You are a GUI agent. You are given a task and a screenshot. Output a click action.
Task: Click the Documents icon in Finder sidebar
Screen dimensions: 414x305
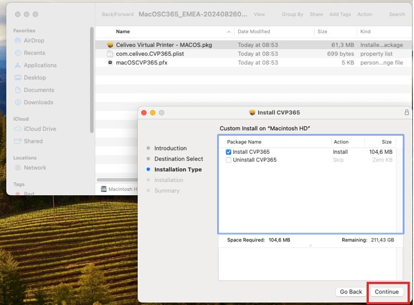click(18, 90)
